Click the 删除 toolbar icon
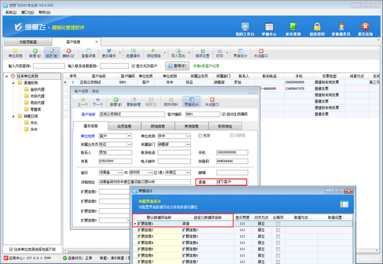The height and width of the screenshot is (264, 383). (69, 53)
